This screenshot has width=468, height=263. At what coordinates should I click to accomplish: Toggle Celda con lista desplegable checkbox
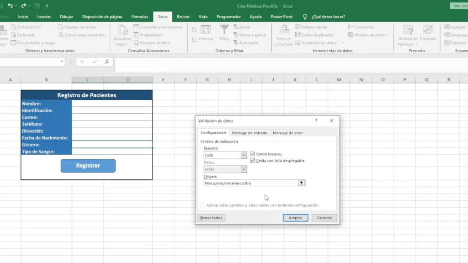click(252, 160)
